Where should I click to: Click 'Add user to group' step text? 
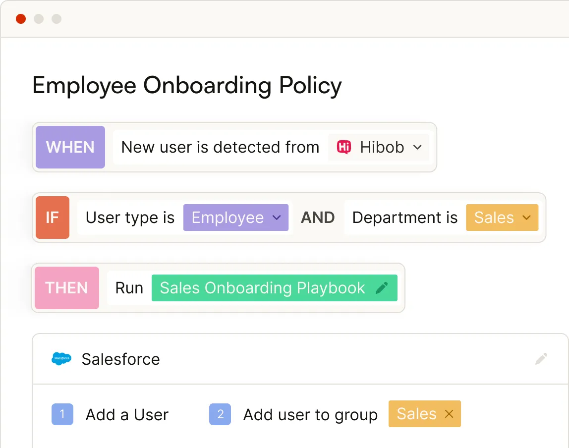[x=310, y=415]
